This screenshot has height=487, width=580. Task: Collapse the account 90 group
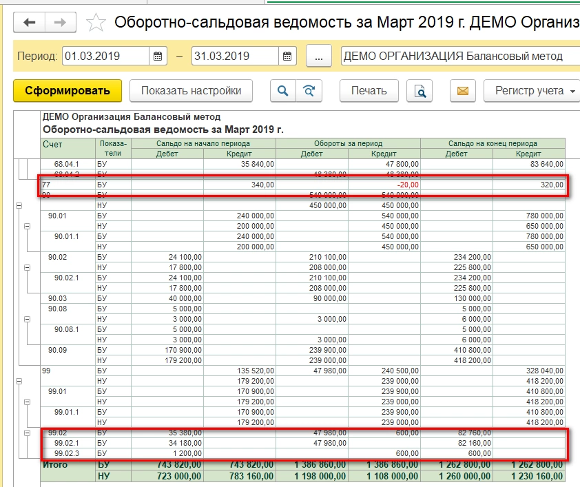click(x=18, y=205)
